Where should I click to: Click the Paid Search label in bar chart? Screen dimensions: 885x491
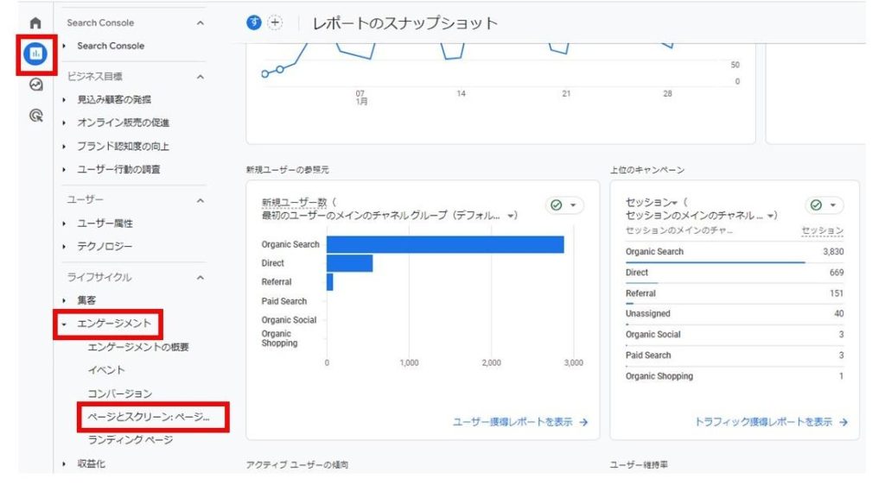tap(283, 302)
